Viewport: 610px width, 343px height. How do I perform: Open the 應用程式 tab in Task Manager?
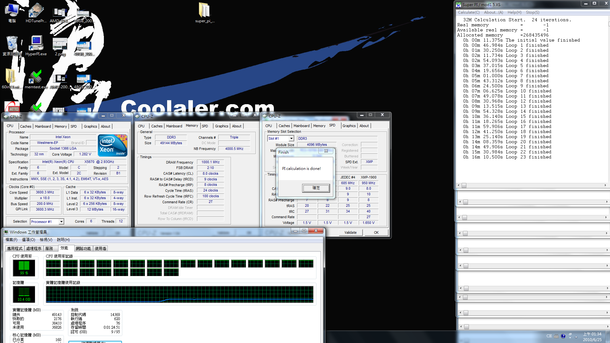point(15,248)
